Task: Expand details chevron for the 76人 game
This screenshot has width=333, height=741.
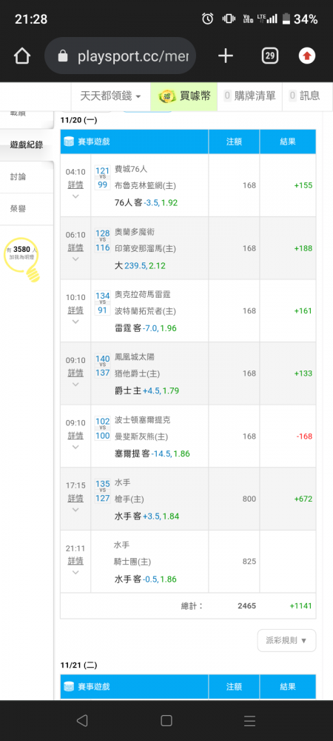Action: click(75, 196)
